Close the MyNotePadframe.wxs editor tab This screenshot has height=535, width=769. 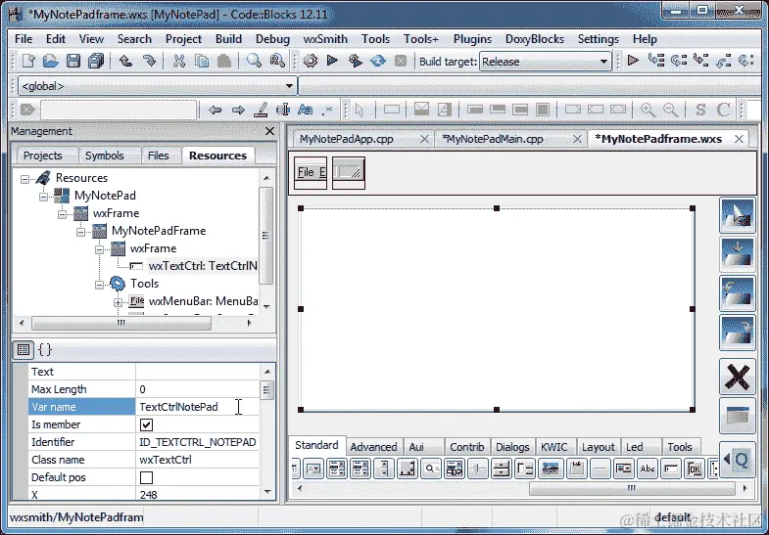click(739, 139)
